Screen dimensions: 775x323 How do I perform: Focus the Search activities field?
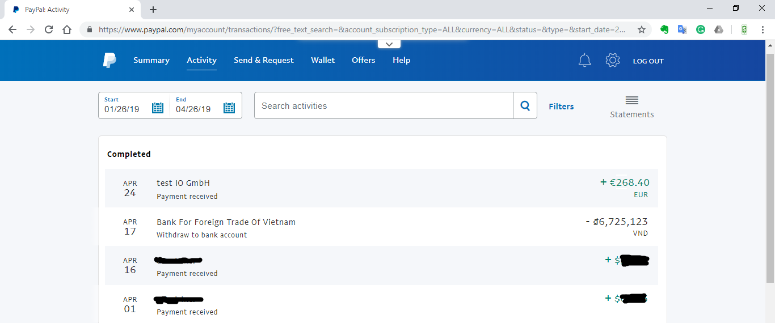(x=384, y=105)
